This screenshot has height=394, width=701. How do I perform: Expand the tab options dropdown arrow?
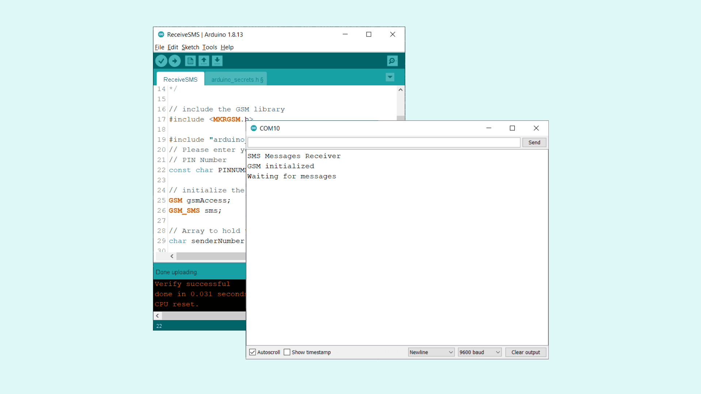coord(390,77)
